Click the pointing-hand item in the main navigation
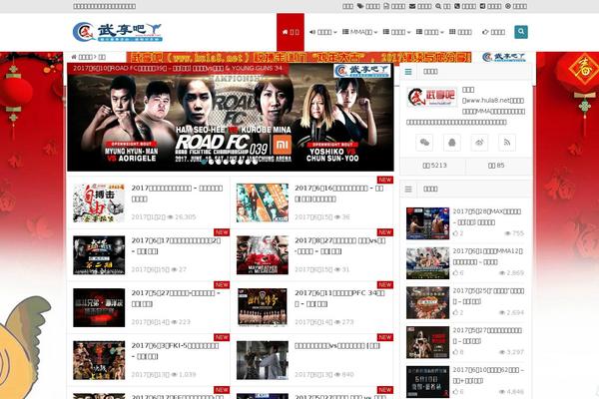This screenshot has width=599, height=399. [x=493, y=32]
